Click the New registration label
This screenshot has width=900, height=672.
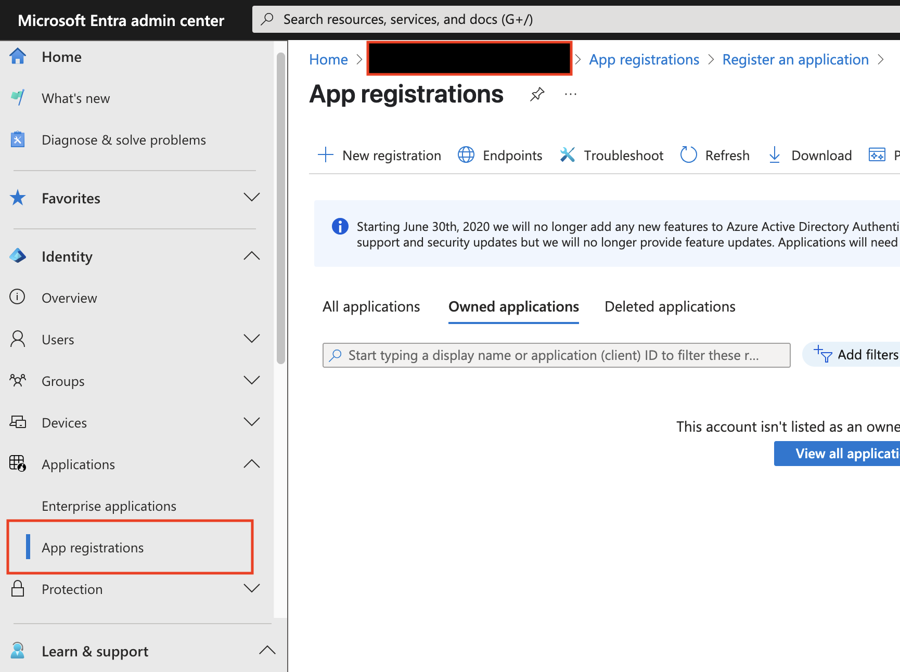coord(392,156)
